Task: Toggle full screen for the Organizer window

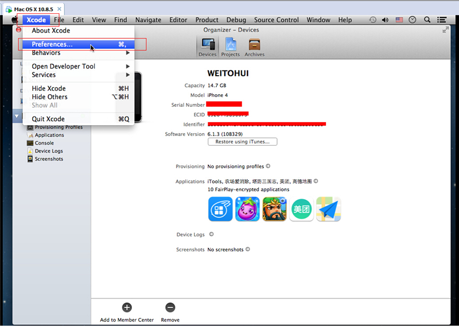Action: pyautogui.click(x=445, y=30)
